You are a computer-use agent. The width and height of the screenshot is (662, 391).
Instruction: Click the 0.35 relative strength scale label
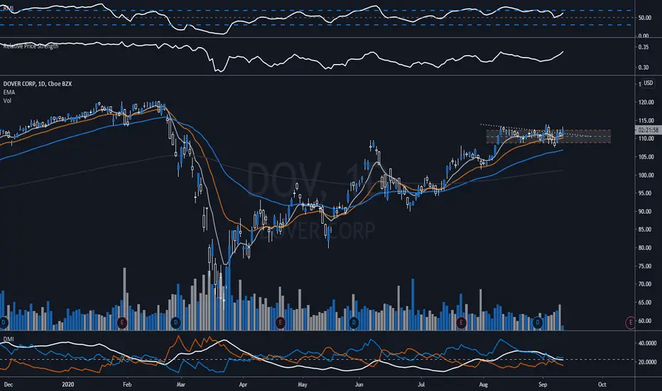pos(644,48)
